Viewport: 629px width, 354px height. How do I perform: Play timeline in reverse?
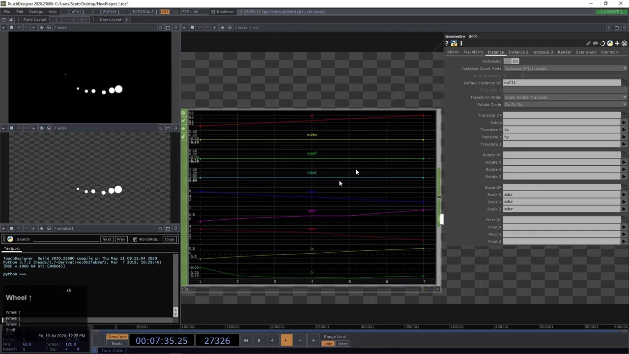[272, 340]
